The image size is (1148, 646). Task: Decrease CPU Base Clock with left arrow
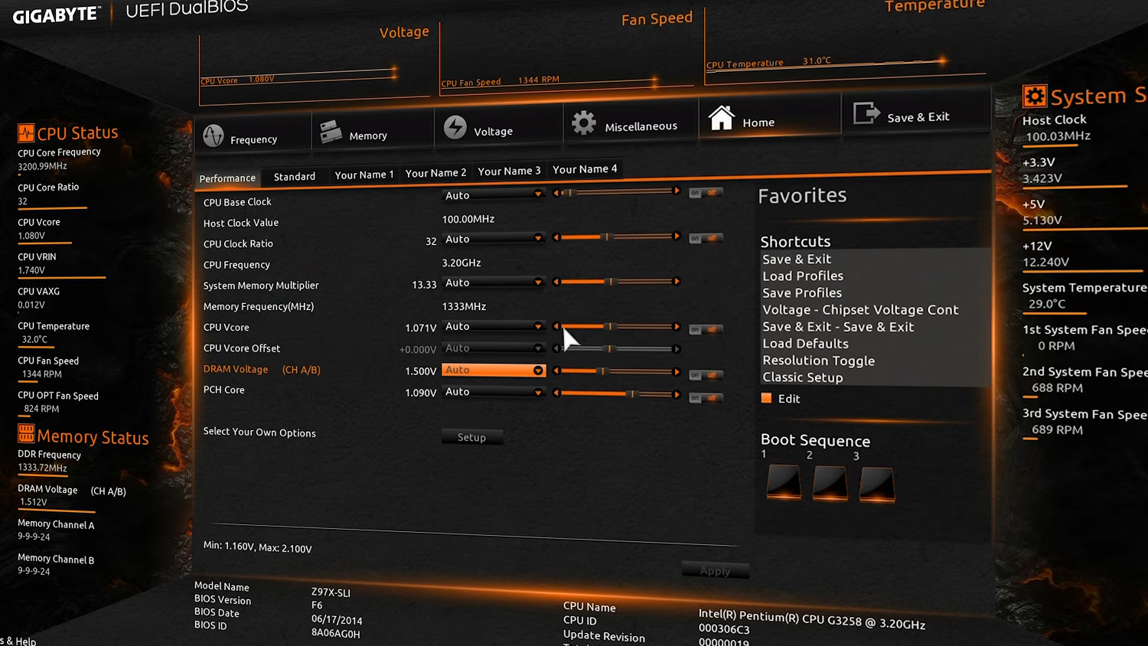[556, 193]
